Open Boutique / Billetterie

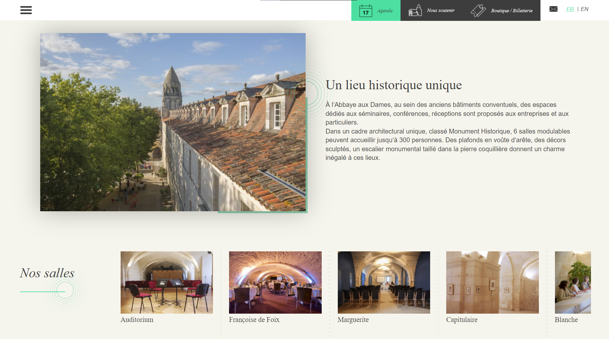pos(512,11)
